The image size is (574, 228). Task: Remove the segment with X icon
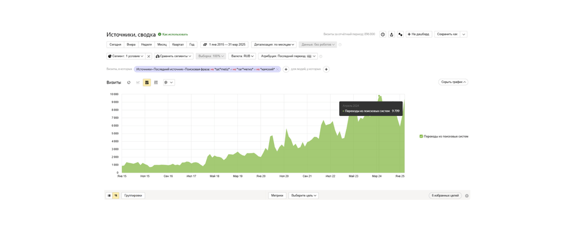coord(149,57)
